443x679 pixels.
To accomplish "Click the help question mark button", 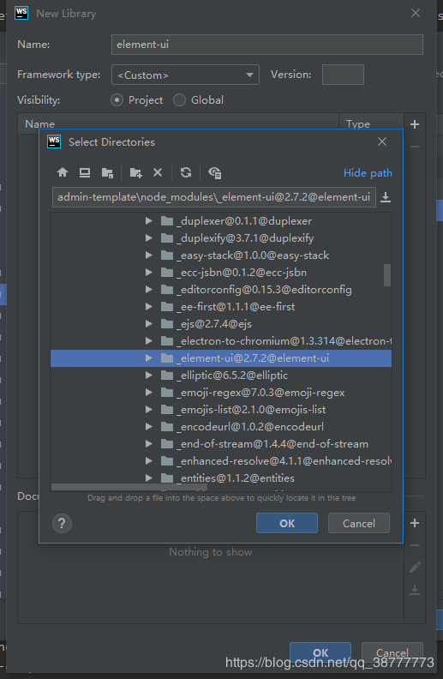I will click(62, 523).
